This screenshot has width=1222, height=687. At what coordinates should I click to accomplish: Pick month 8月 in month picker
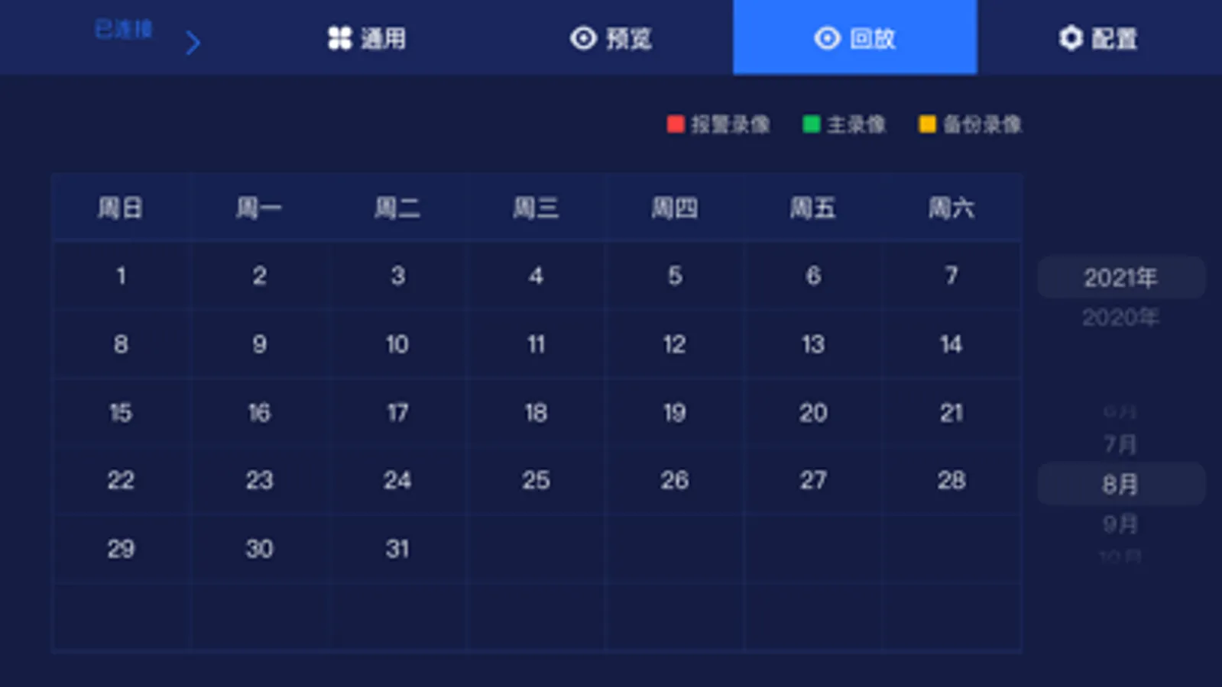[x=1120, y=484]
